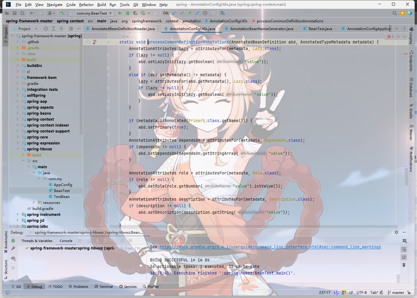Open the Navigate menu
Screen dimensions: 417x298
click(55, 4)
